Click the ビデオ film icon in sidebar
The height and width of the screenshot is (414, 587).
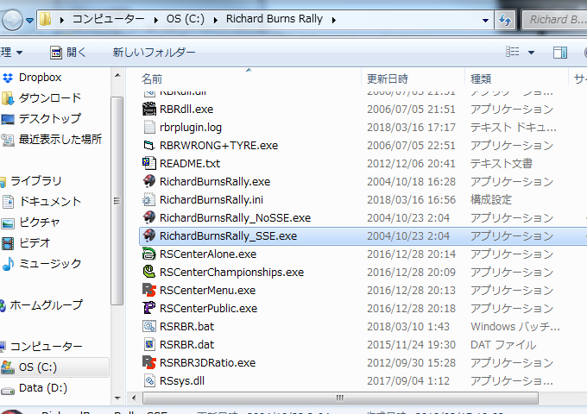(x=8, y=243)
